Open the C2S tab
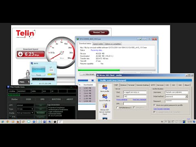 coord(167,85)
